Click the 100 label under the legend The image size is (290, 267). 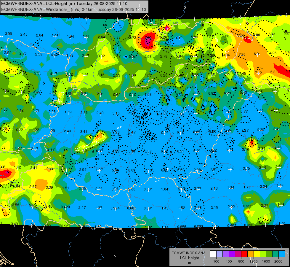216,261
